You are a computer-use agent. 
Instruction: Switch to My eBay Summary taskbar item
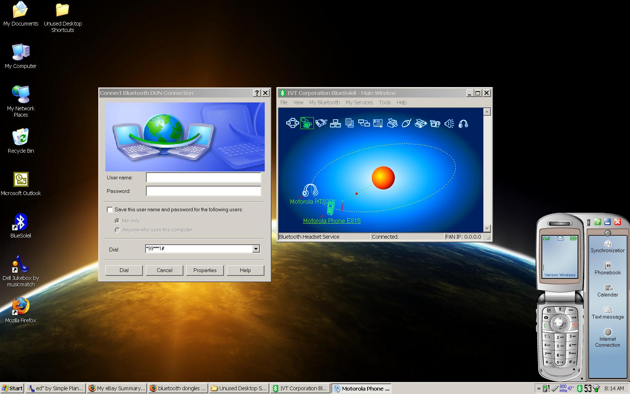pos(117,388)
